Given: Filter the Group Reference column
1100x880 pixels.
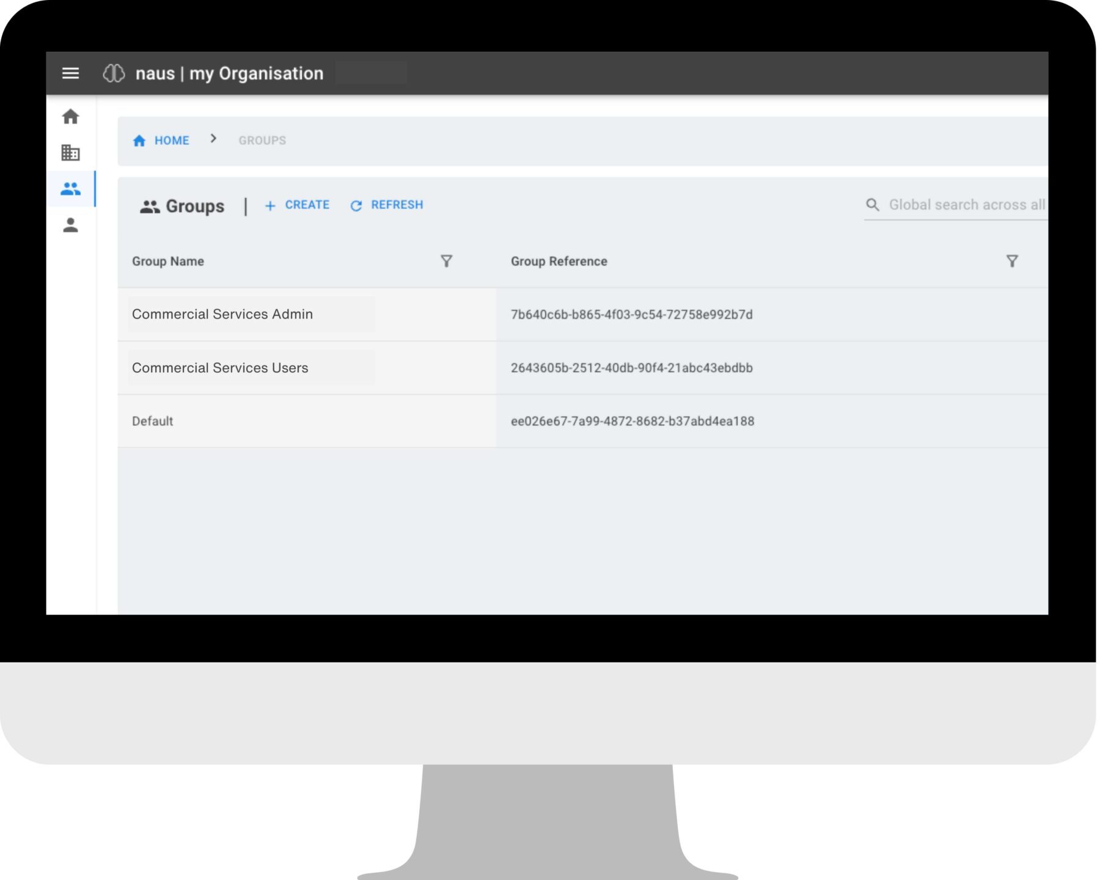Looking at the screenshot, I should [1011, 262].
